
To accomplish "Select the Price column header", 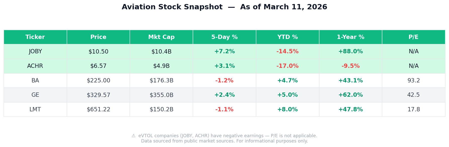I will pos(98,37).
